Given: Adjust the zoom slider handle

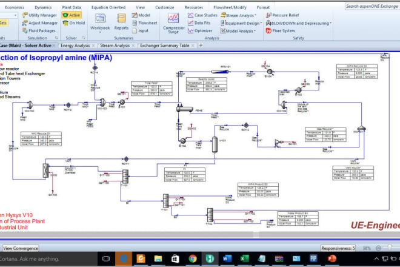Looking at the screenshot, I should pyautogui.click(x=390, y=247).
